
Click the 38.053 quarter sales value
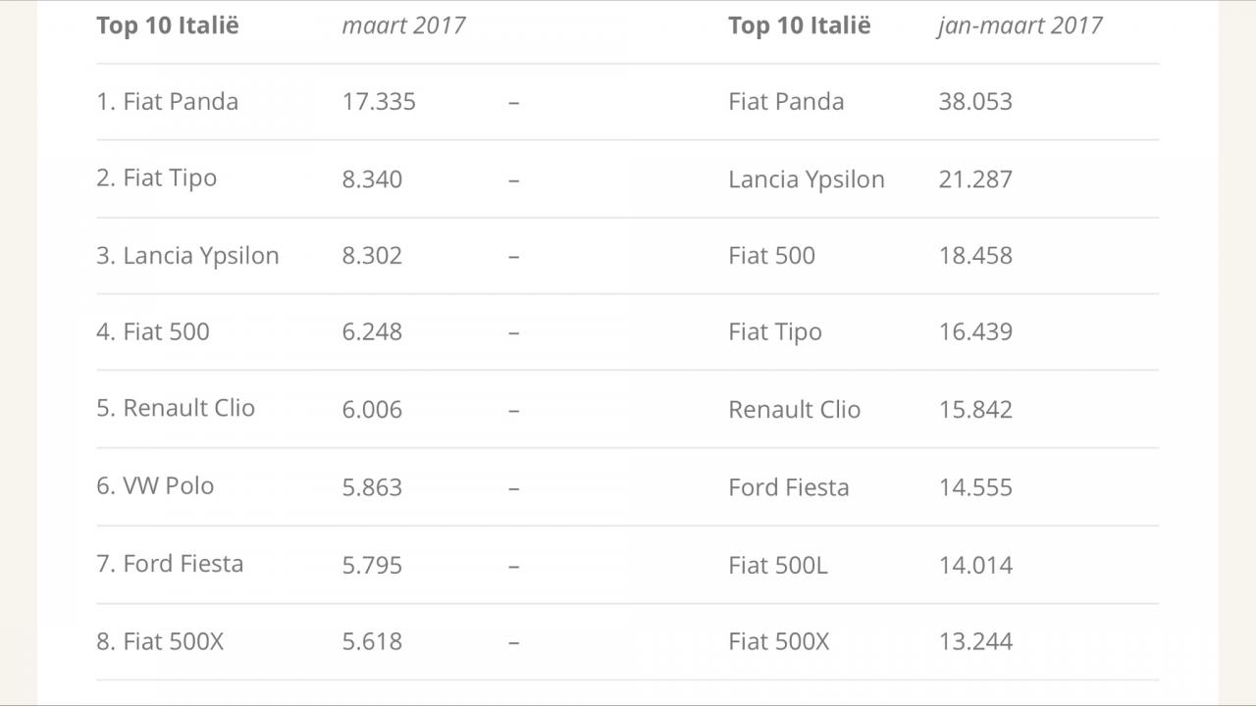(x=975, y=101)
